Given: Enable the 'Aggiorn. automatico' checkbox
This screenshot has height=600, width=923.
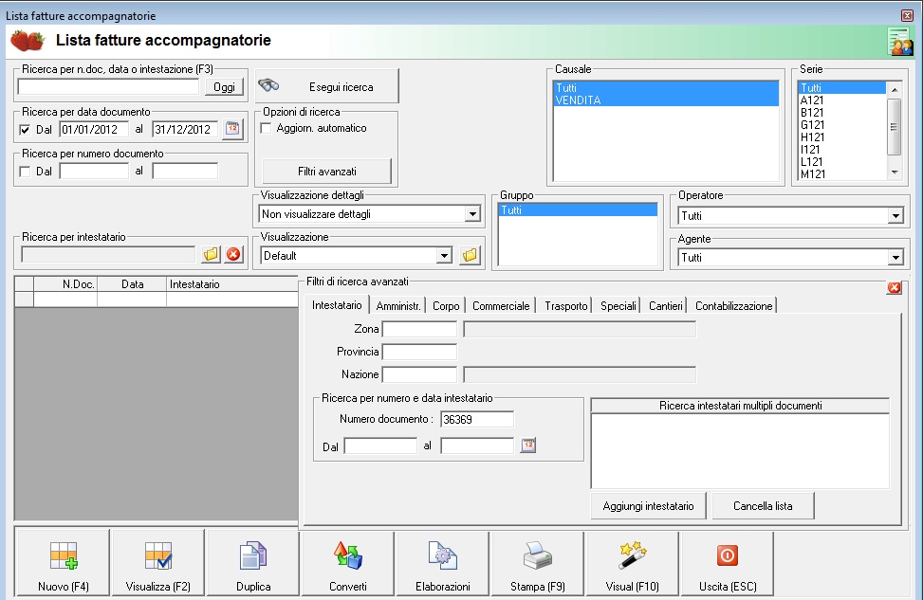Looking at the screenshot, I should click(x=267, y=128).
